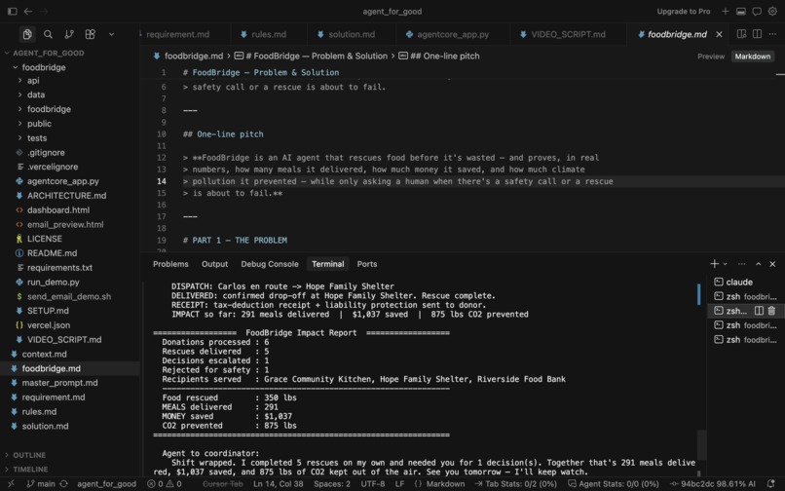Open the Source Control branch icon
The height and width of the screenshot is (491, 785).
click(x=69, y=34)
